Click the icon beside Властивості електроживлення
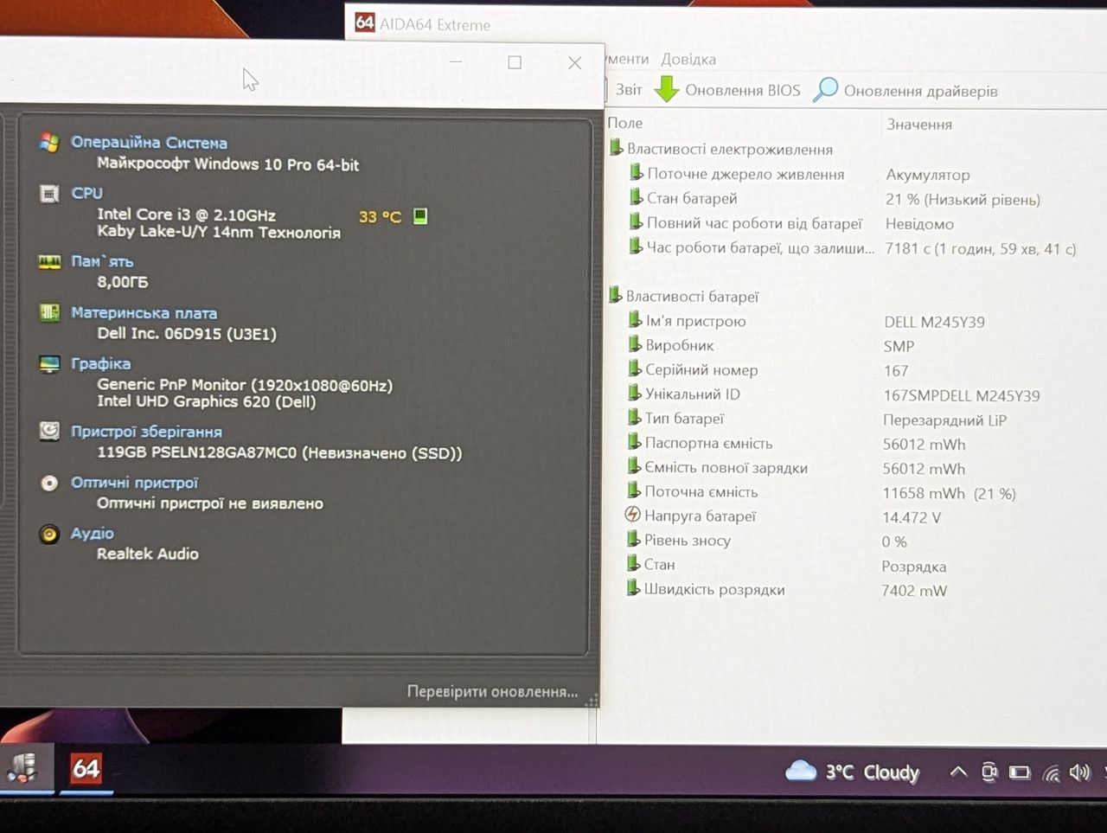The height and width of the screenshot is (833, 1107). (x=616, y=148)
